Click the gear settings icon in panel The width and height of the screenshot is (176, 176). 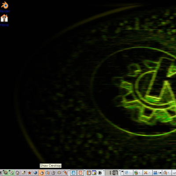(x=59, y=173)
